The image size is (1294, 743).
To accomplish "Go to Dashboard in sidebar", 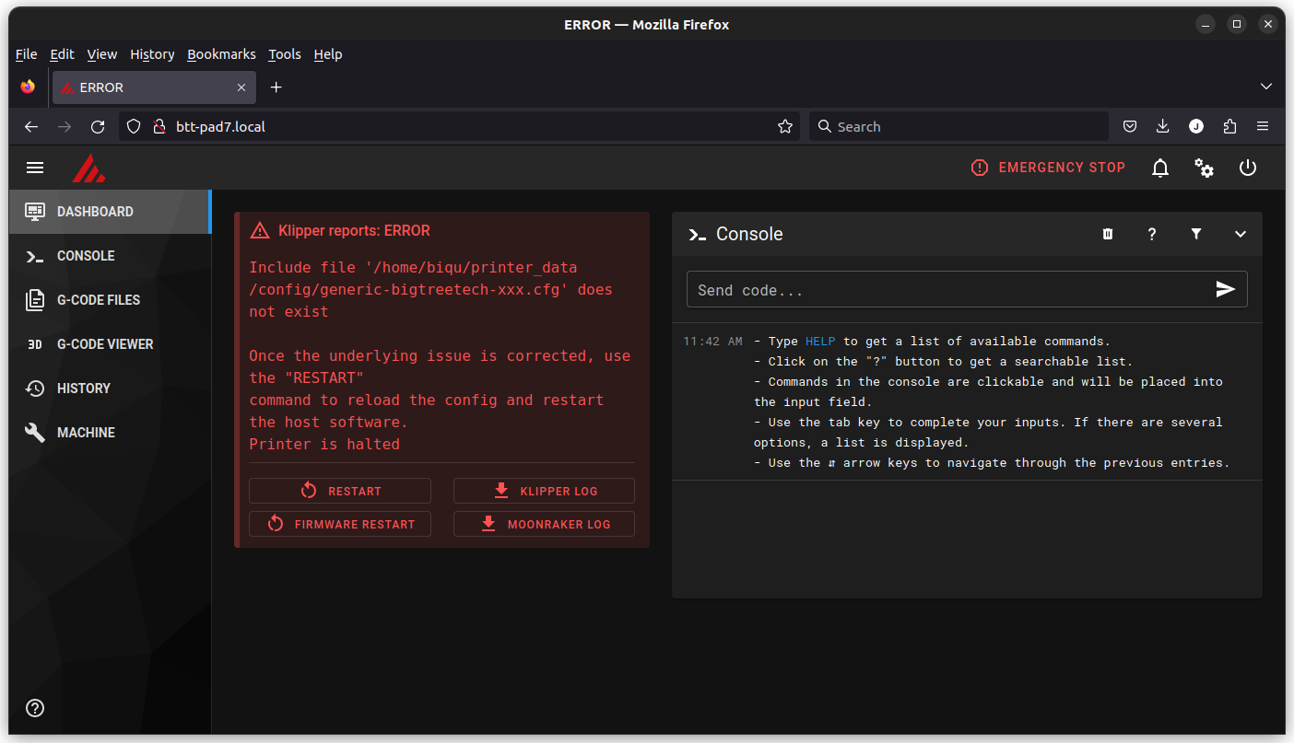I will pyautogui.click(x=110, y=212).
